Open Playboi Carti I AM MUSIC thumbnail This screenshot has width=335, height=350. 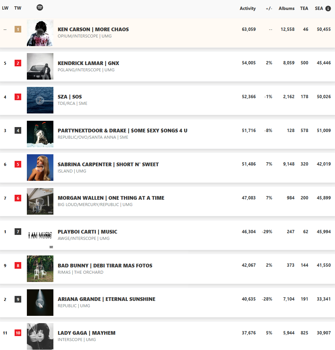40,235
